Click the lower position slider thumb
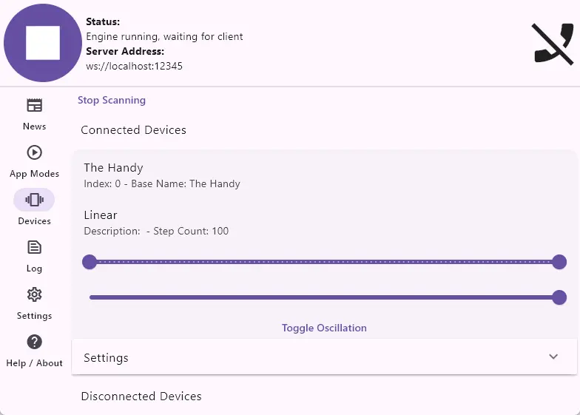 coord(559,297)
